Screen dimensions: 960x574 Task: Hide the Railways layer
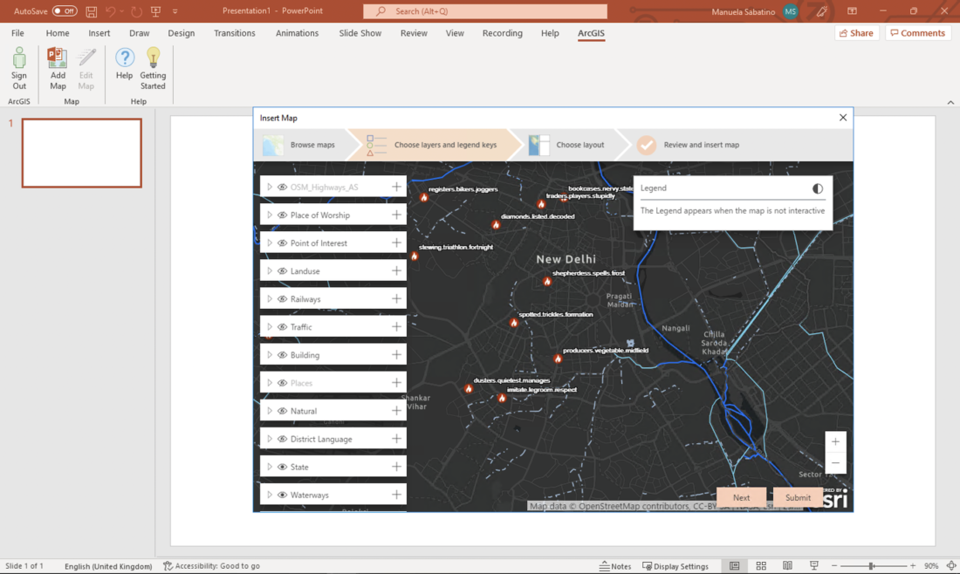(282, 299)
